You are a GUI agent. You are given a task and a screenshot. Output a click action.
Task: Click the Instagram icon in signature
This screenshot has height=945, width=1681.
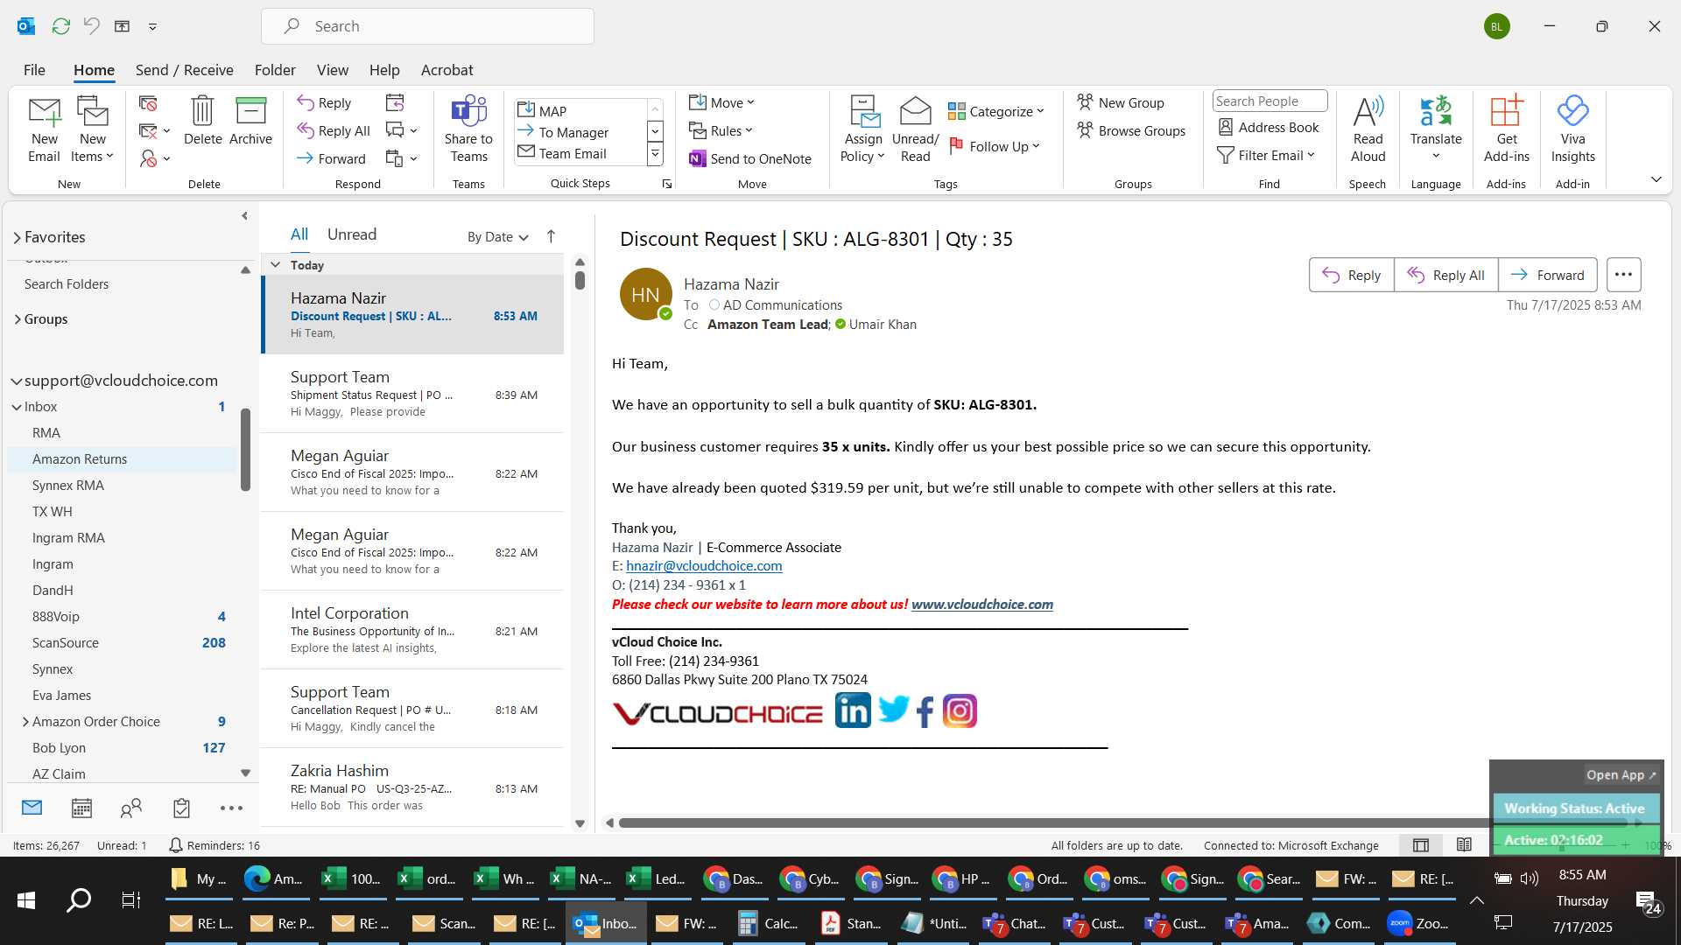coord(960,710)
